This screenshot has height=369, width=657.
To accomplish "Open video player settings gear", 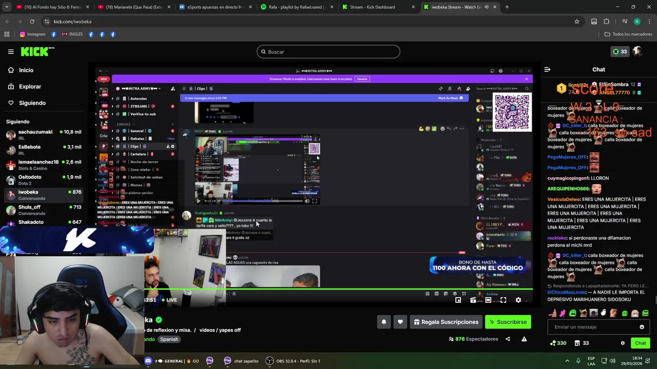I will pyautogui.click(x=518, y=300).
